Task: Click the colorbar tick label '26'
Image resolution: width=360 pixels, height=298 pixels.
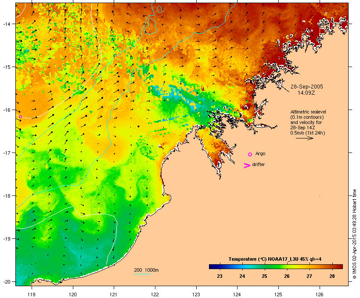Action: (287, 276)
